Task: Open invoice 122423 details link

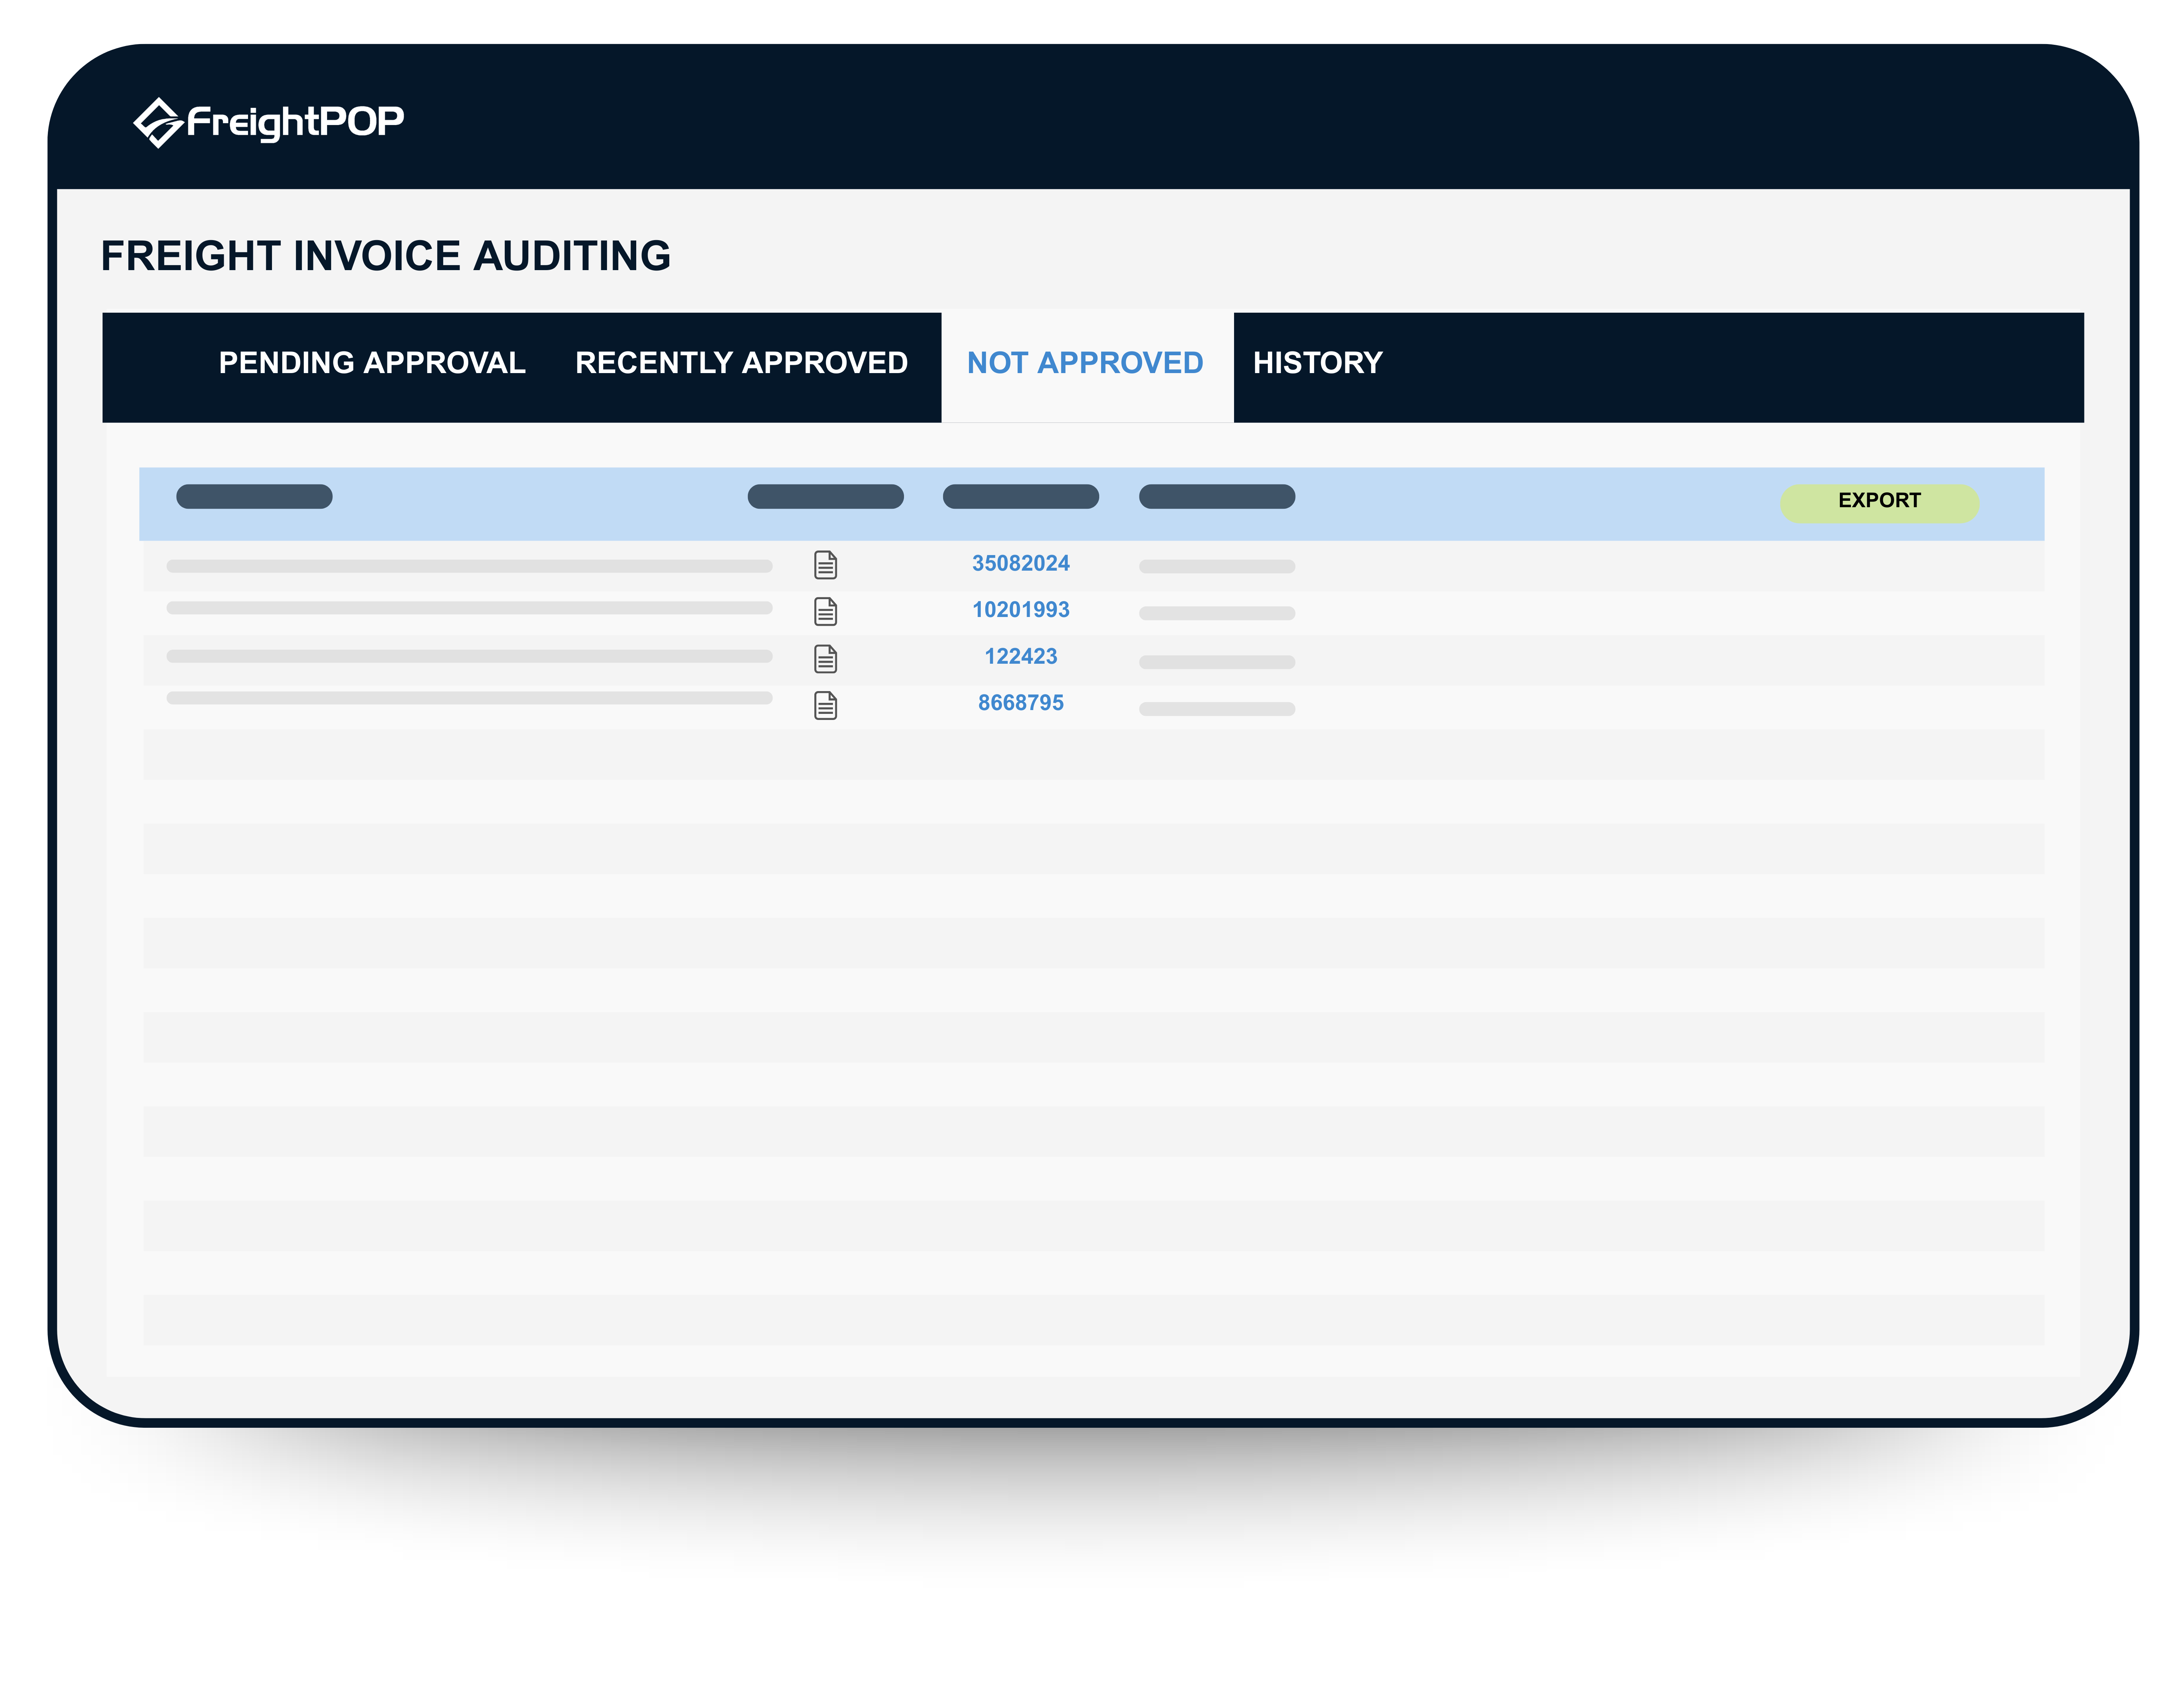Action: tap(1021, 656)
